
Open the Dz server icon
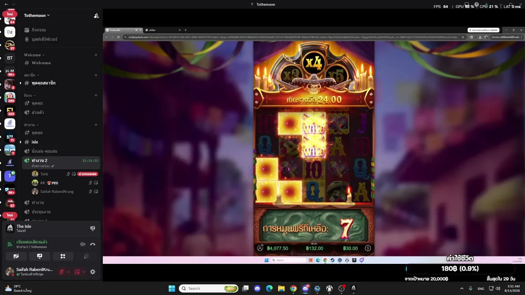10,32
